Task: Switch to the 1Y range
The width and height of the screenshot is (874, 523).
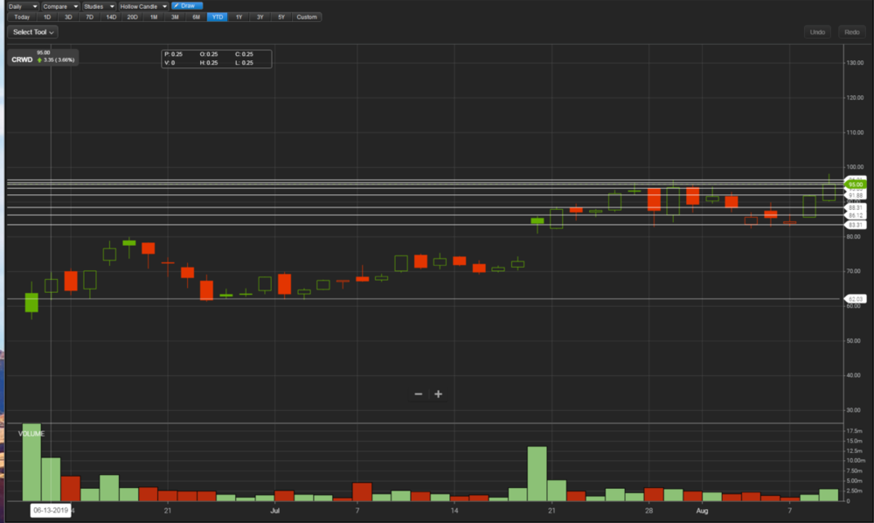Action: [239, 17]
